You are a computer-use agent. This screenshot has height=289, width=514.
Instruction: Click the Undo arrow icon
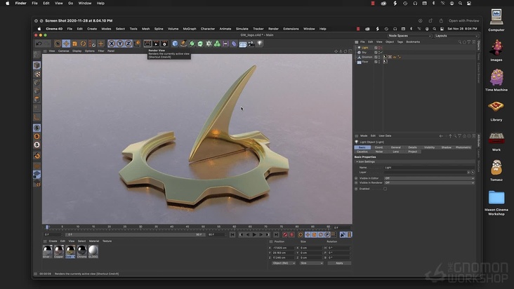(38, 43)
